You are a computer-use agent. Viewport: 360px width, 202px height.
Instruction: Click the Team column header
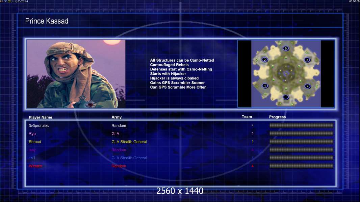click(x=247, y=117)
